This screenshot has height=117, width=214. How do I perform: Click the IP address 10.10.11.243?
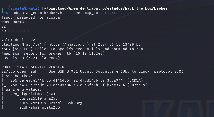[x=89, y=53]
